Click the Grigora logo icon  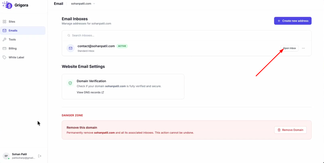click(x=7, y=5)
